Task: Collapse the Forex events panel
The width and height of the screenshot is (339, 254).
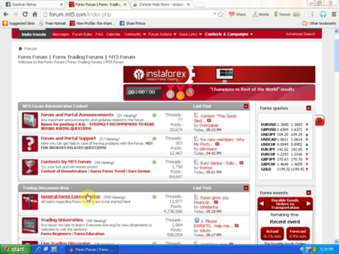Action: (x=309, y=193)
